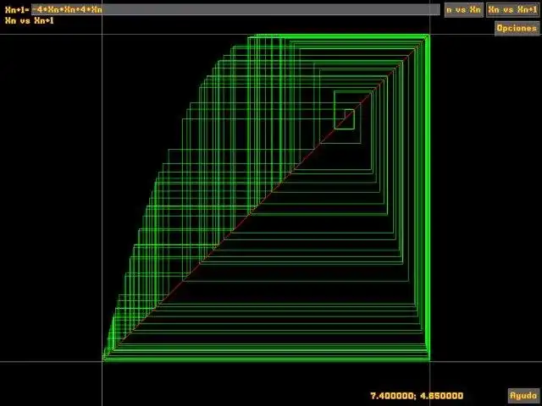Click the lower-right corner of the green cobweb
The image size is (542, 406).
pos(429,359)
